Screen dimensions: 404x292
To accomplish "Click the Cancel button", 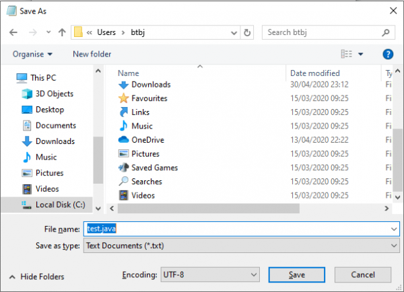I will [363, 275].
